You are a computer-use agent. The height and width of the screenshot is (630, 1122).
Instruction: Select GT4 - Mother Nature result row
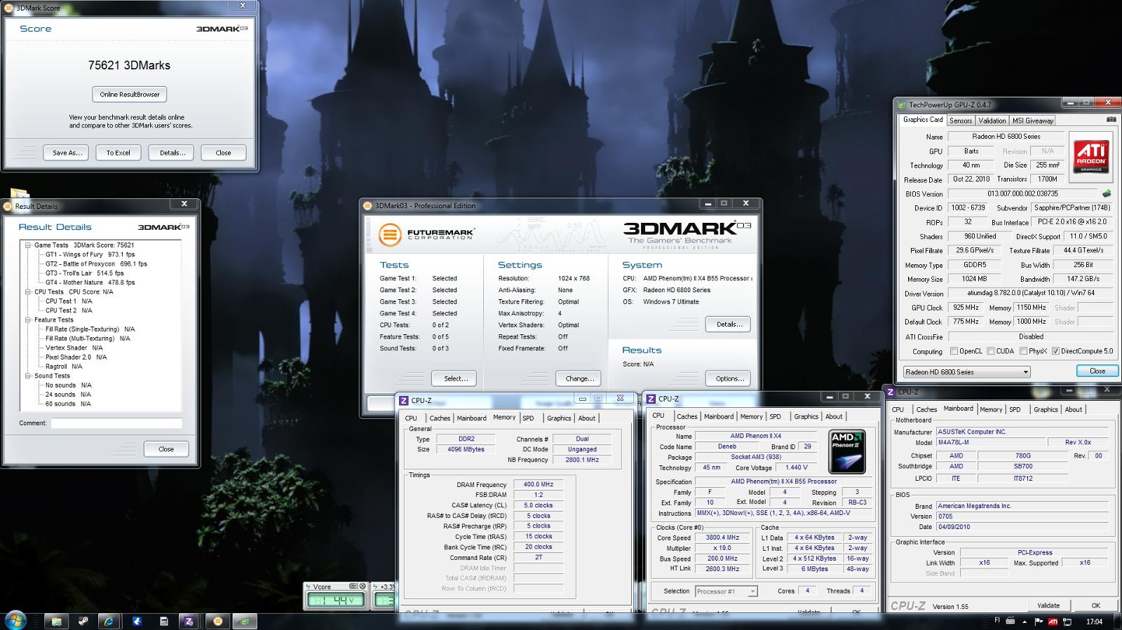tap(90, 282)
